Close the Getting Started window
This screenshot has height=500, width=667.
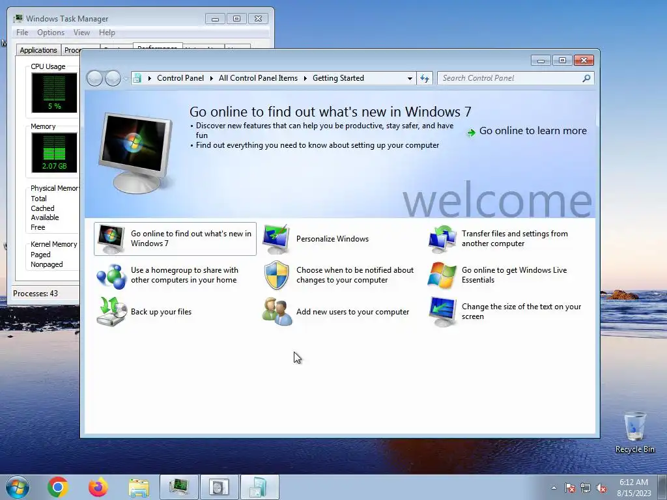coord(584,61)
